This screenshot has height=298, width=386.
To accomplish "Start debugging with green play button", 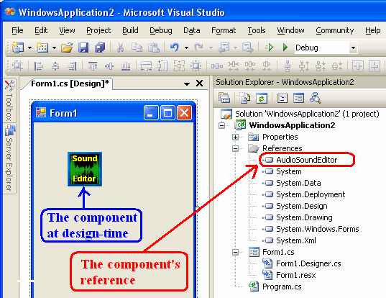I will click(285, 47).
